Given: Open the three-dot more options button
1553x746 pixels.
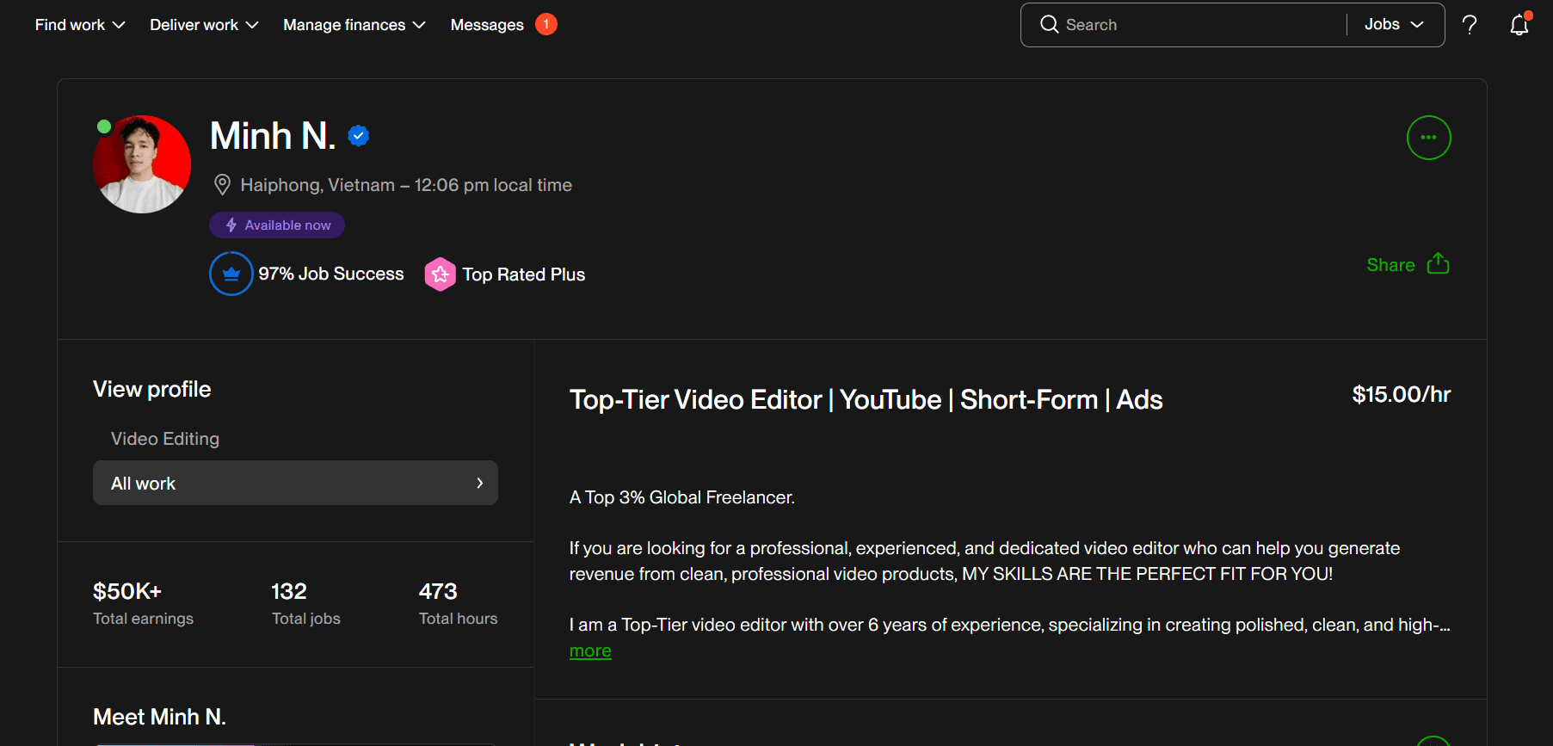Looking at the screenshot, I should click(1428, 138).
